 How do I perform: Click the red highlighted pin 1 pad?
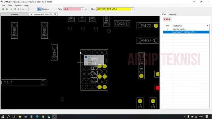(x=158, y=88)
